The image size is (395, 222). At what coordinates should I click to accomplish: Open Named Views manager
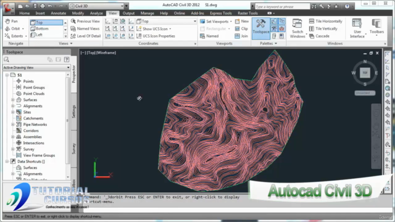tap(85, 29)
